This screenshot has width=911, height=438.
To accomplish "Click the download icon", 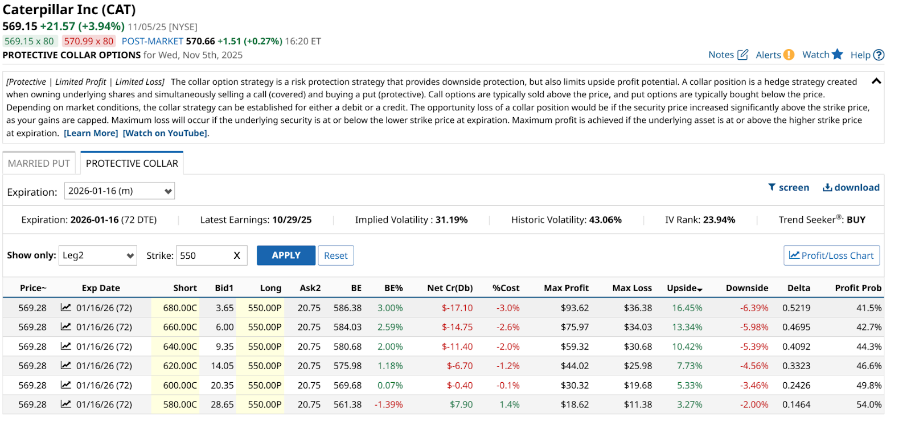I will (x=827, y=187).
